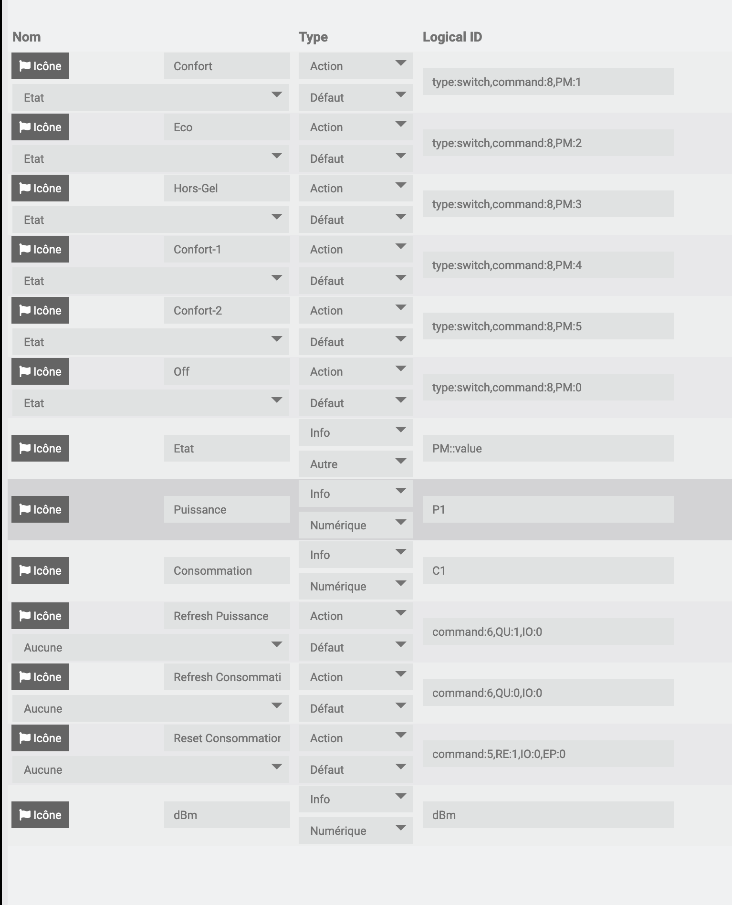732x905 pixels.
Task: Open the Autre subtype dropdown for Etat
Action: pos(356,464)
